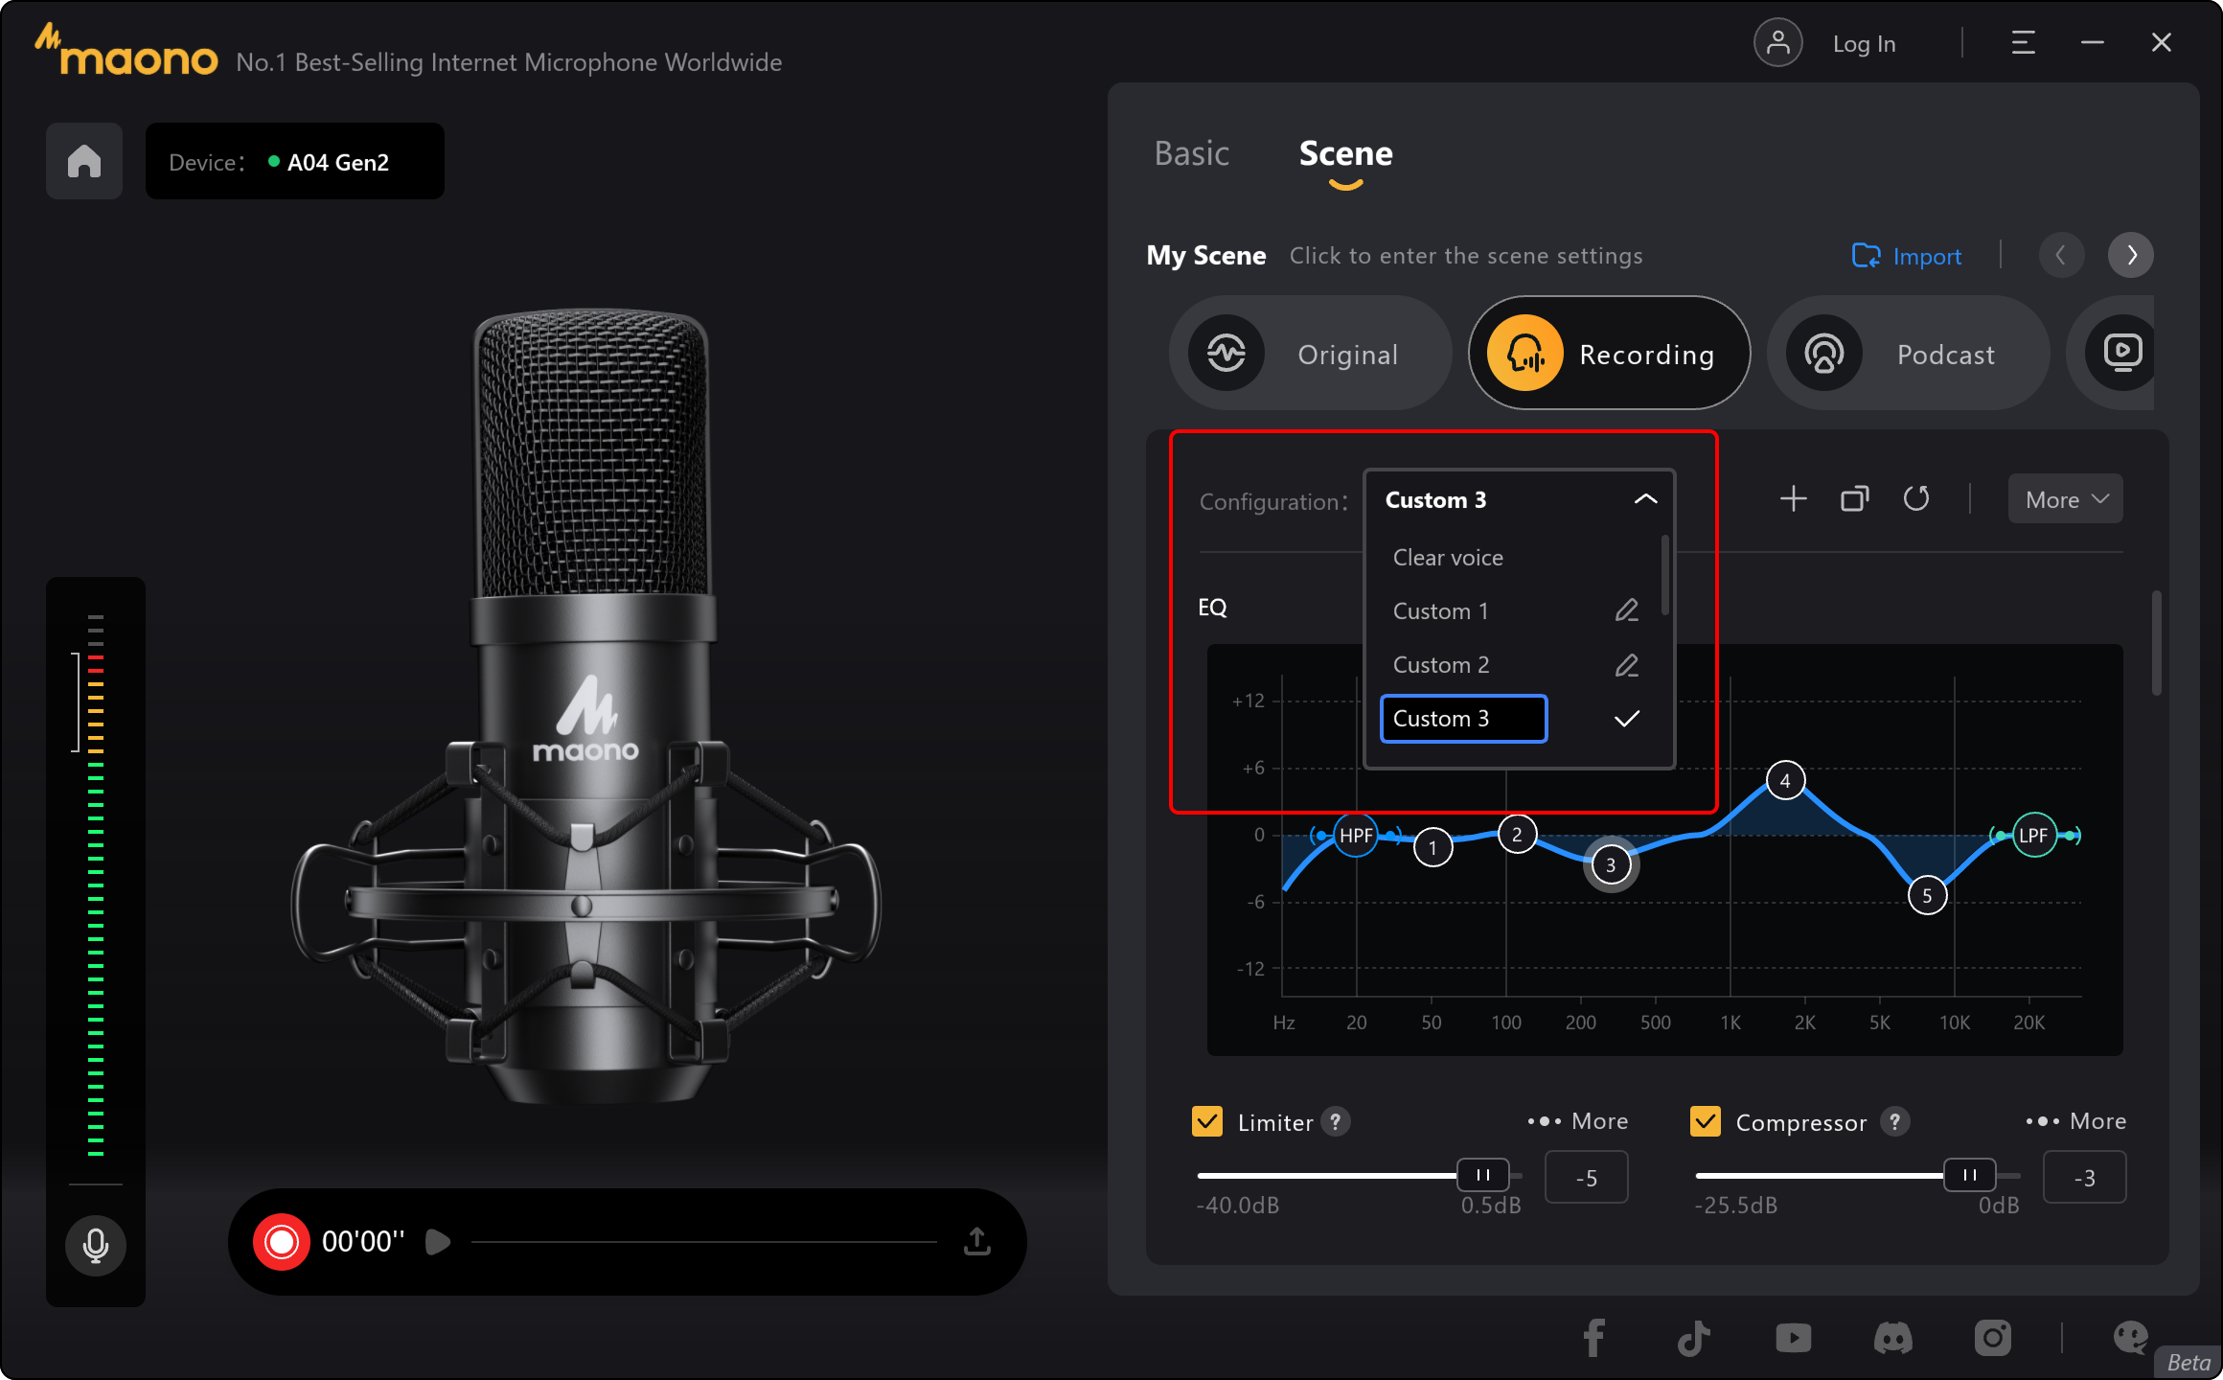The width and height of the screenshot is (2223, 1380).
Task: Export the recording with upload icon
Action: point(976,1241)
